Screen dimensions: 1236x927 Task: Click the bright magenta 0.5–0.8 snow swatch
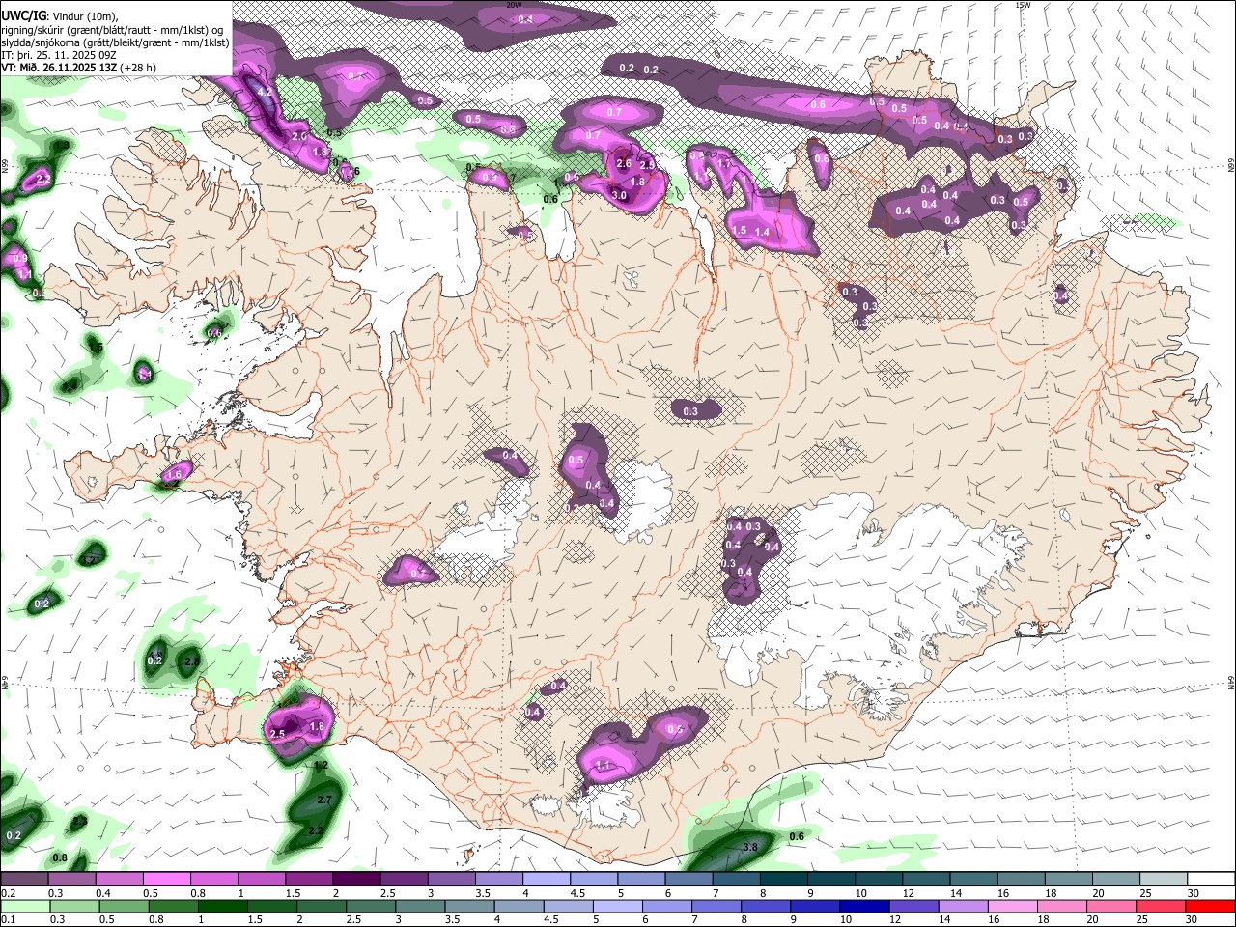click(168, 879)
